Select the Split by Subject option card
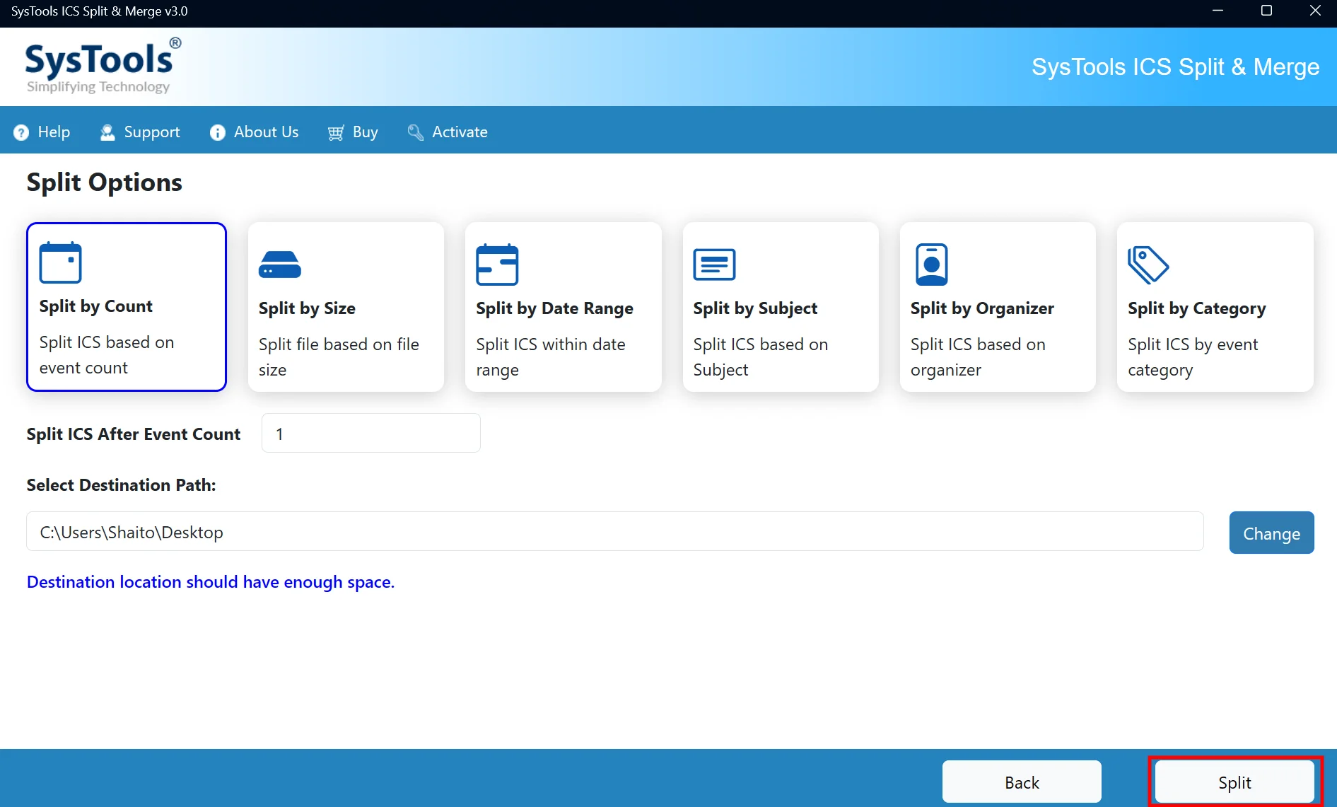 (781, 307)
